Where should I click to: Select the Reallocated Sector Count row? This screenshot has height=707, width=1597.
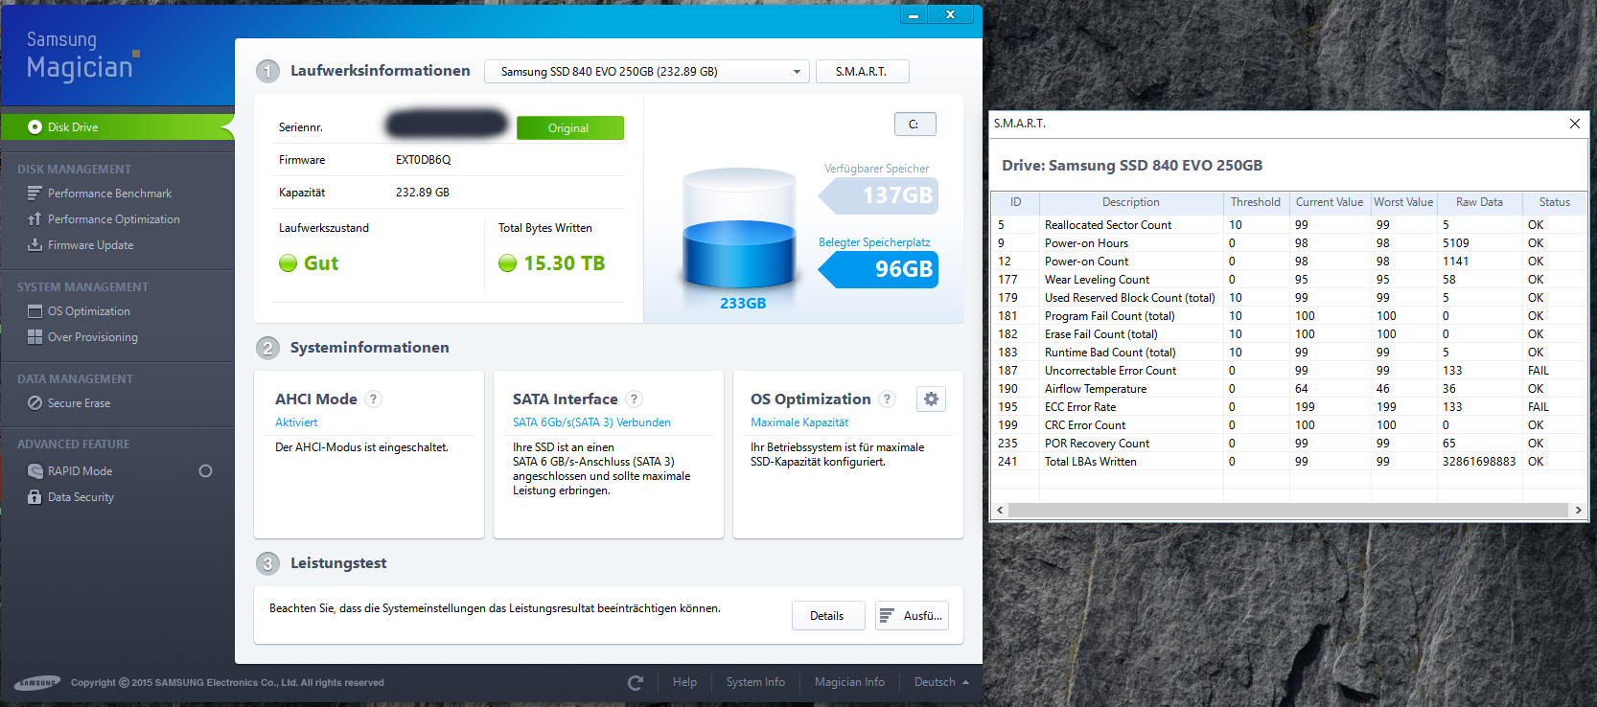[x=1289, y=225]
